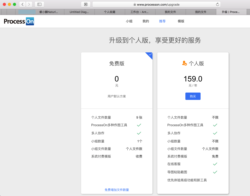
Task: Click the 元 / 年 unit label
Action: tap(193, 85)
